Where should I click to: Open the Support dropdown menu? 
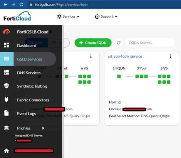(106, 17)
